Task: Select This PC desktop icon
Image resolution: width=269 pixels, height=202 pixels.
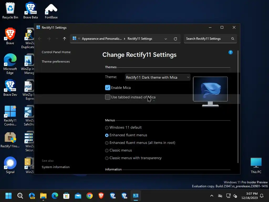Action: [256, 165]
